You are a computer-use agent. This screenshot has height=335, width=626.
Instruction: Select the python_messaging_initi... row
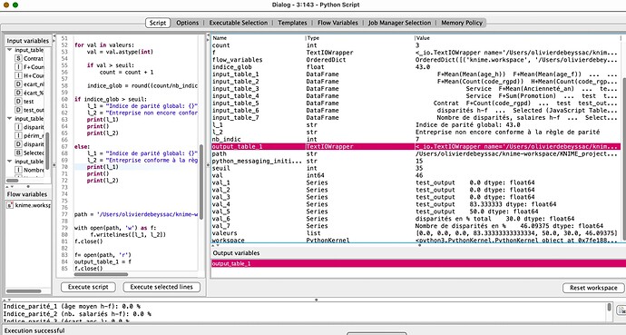click(416, 161)
